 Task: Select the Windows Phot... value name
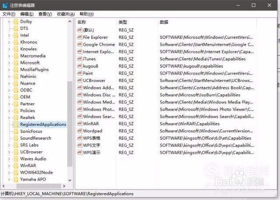99,109
